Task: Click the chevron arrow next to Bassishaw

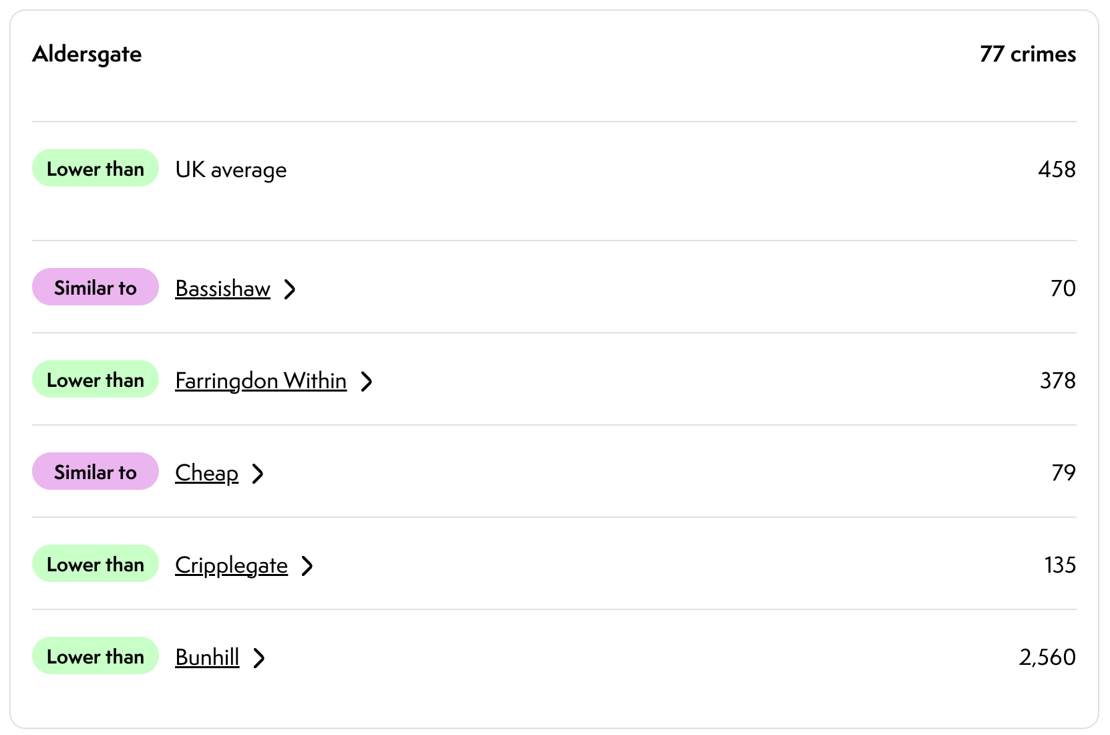Action: (x=290, y=289)
